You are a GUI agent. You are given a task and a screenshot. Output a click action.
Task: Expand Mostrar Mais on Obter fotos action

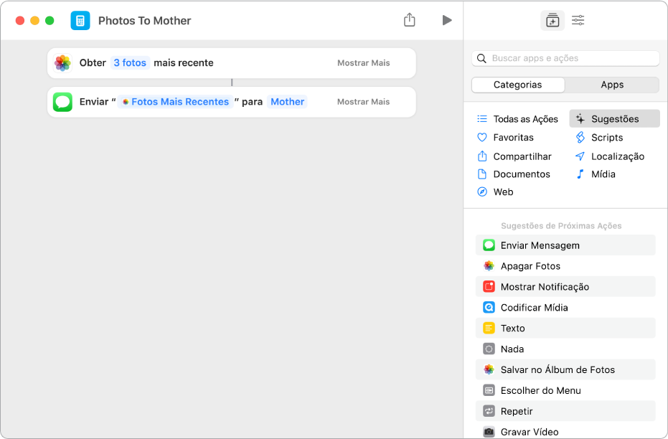(363, 63)
